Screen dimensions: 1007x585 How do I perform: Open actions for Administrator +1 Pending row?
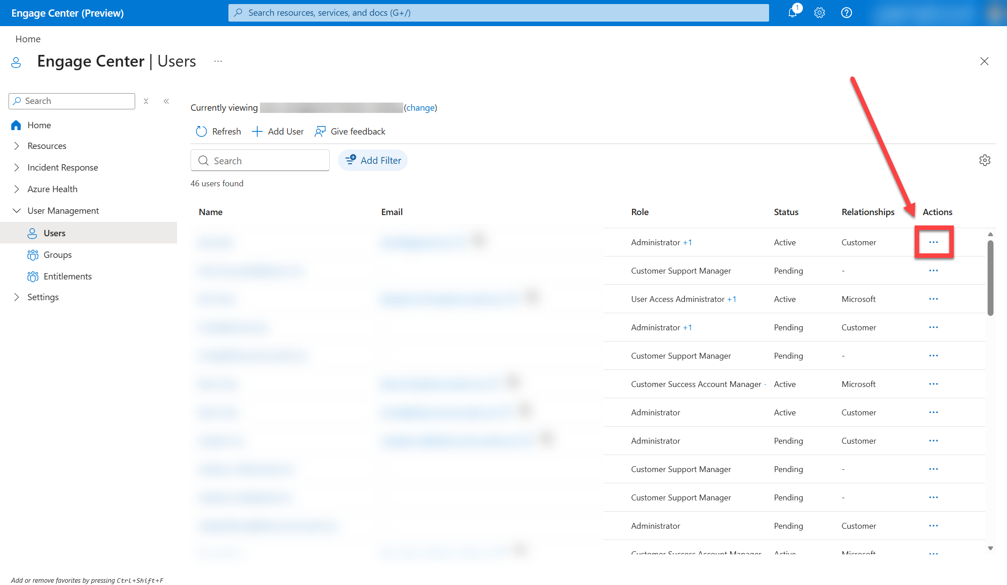[933, 327]
